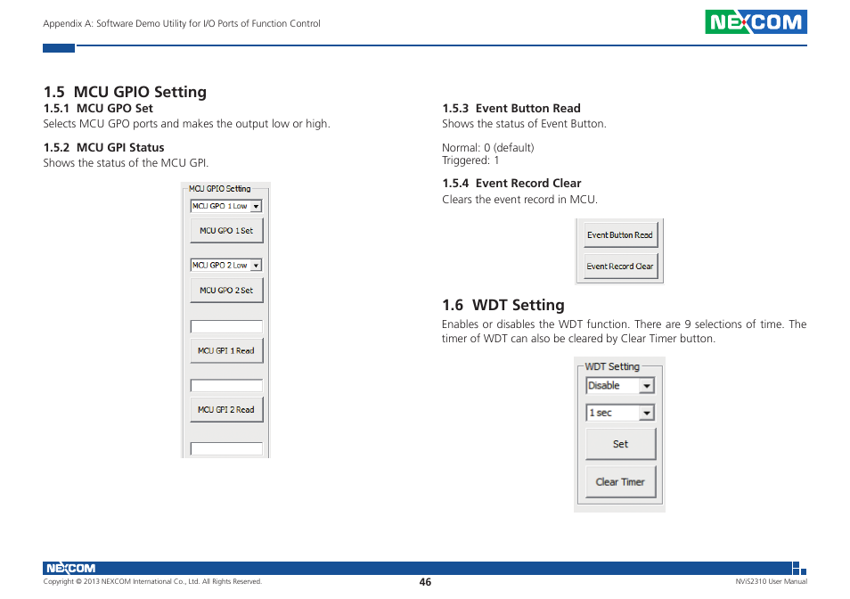
Task: Click the 1.5.1 MCU GPO Set heading
Action: tap(98, 109)
